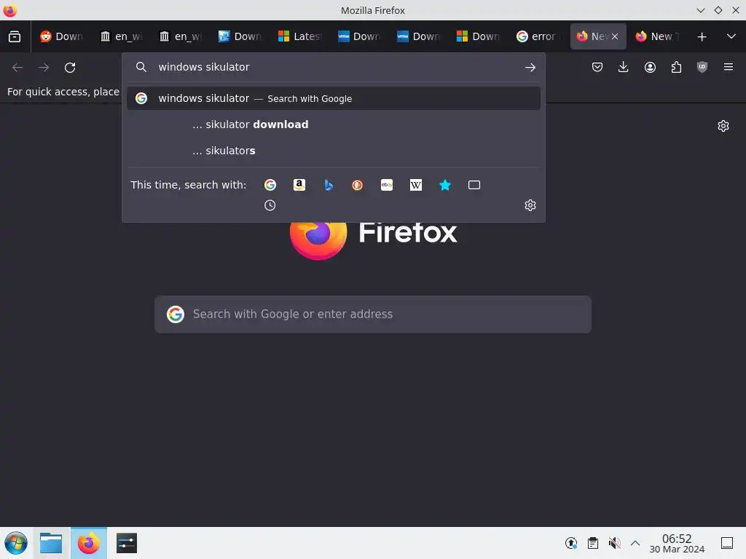This screenshot has width=746, height=559.
Task: Open clock showing 06:52
Action: coord(677,543)
